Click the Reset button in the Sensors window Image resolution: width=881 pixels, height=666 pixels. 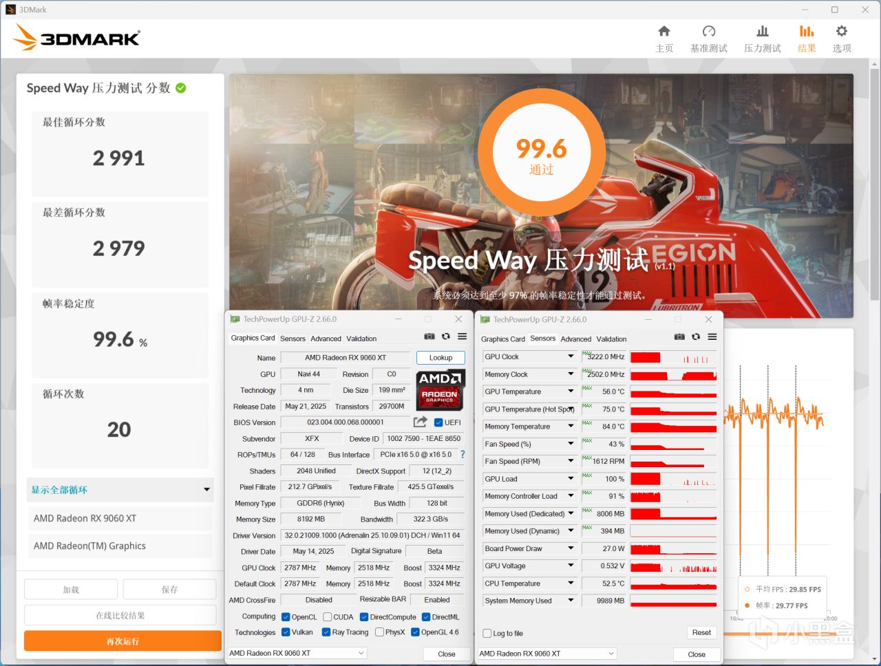pos(701,633)
